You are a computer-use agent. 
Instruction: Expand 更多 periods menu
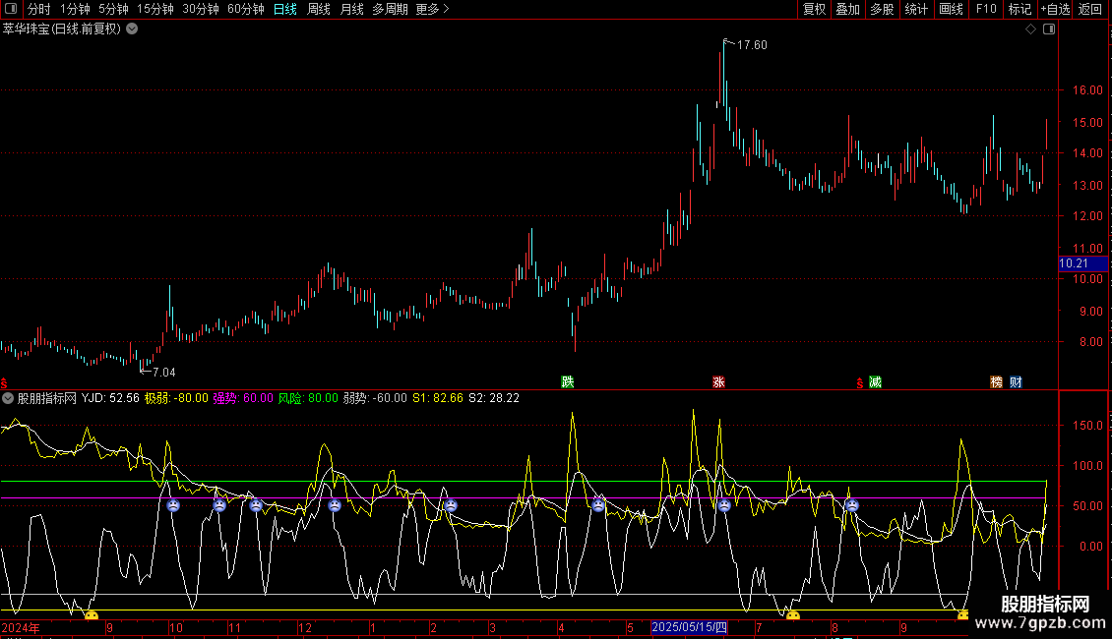pos(432,9)
